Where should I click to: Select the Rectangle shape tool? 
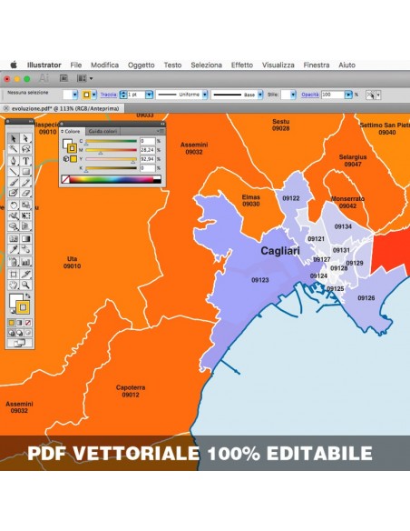coord(25,172)
